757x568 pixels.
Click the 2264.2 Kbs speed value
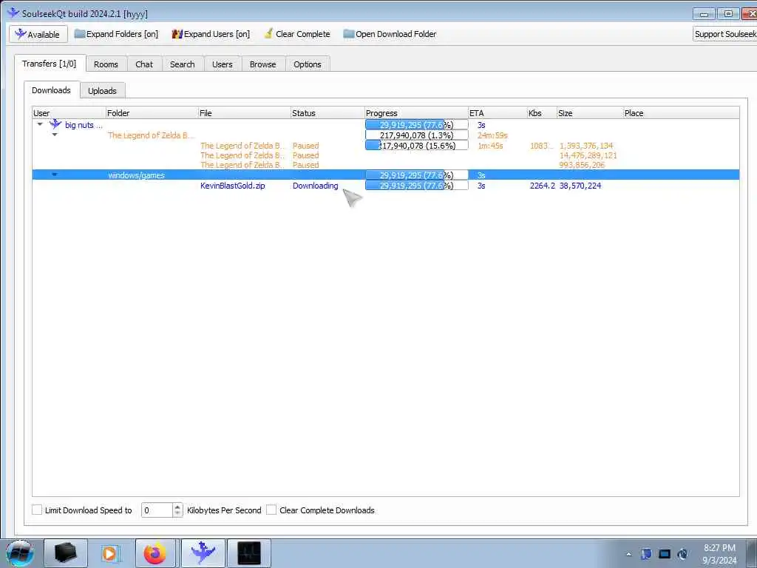coord(542,186)
